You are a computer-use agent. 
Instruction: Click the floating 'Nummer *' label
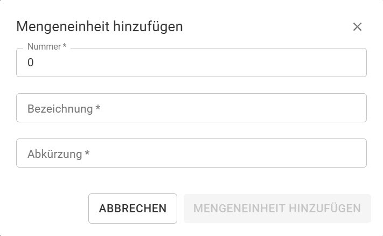(x=45, y=47)
